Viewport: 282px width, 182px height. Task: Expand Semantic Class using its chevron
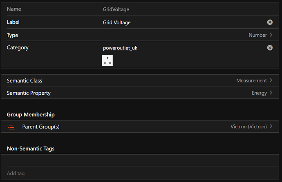271,81
